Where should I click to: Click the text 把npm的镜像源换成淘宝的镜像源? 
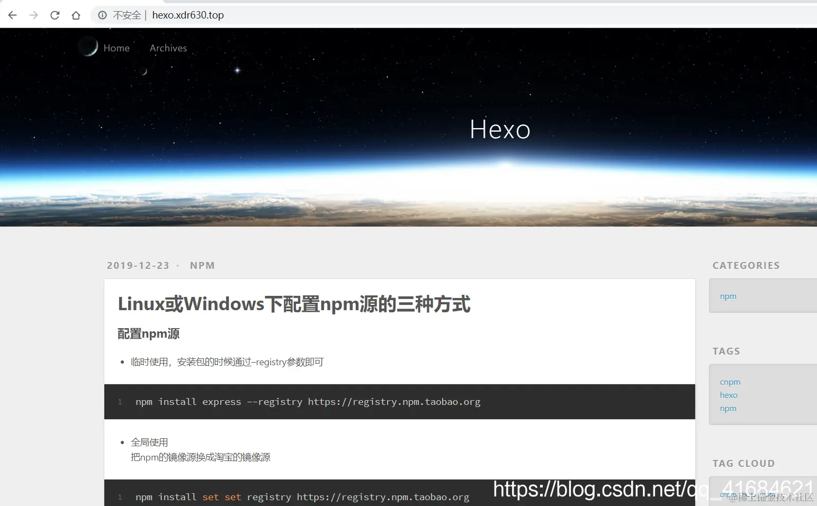pyautogui.click(x=201, y=457)
